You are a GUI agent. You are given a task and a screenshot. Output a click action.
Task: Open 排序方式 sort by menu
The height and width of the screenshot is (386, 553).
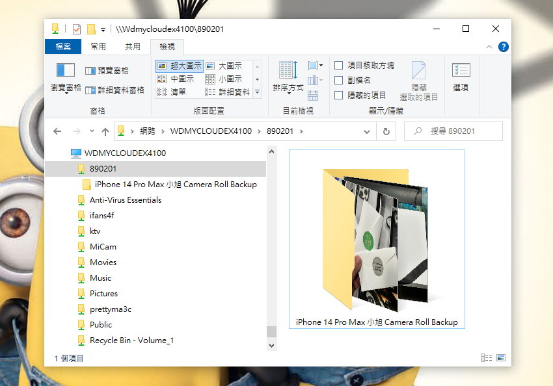pos(288,78)
